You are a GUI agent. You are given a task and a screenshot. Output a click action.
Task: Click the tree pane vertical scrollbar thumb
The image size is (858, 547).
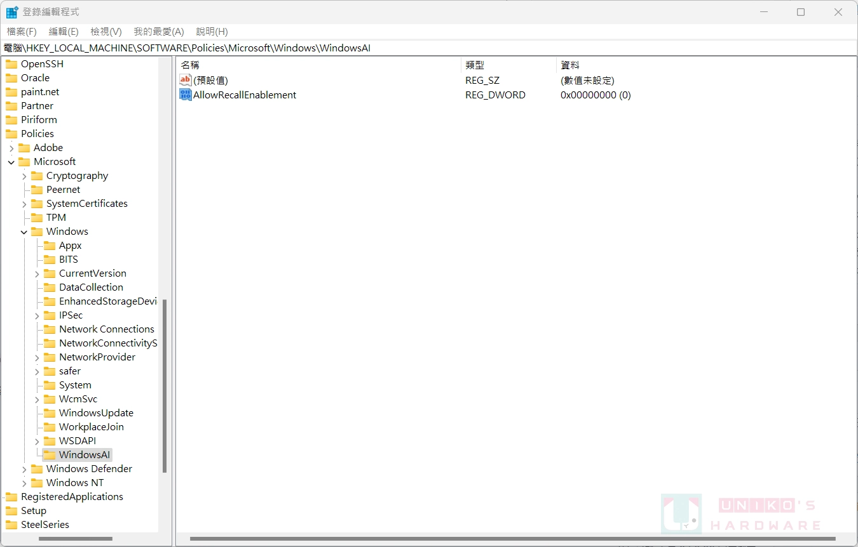pos(165,386)
